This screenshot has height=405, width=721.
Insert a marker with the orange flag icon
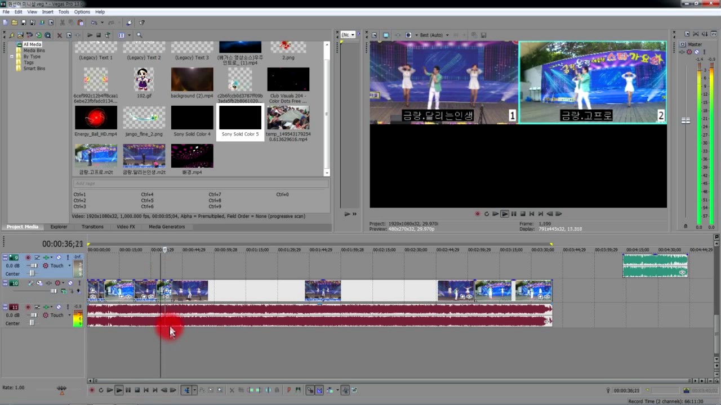[289, 390]
